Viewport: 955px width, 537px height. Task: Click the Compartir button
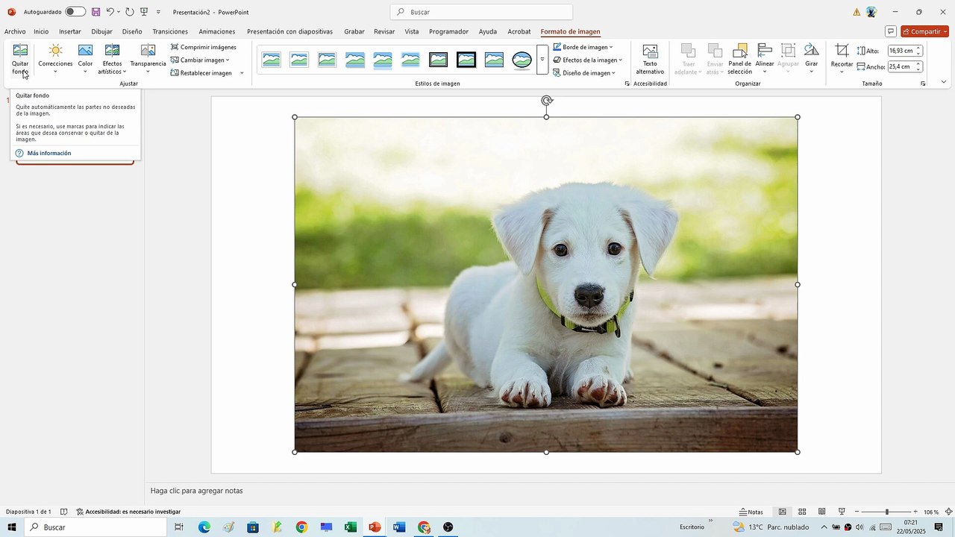924,31
